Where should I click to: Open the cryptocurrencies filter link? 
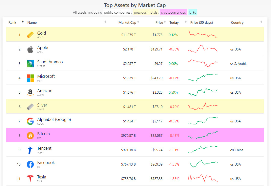coord(173,12)
